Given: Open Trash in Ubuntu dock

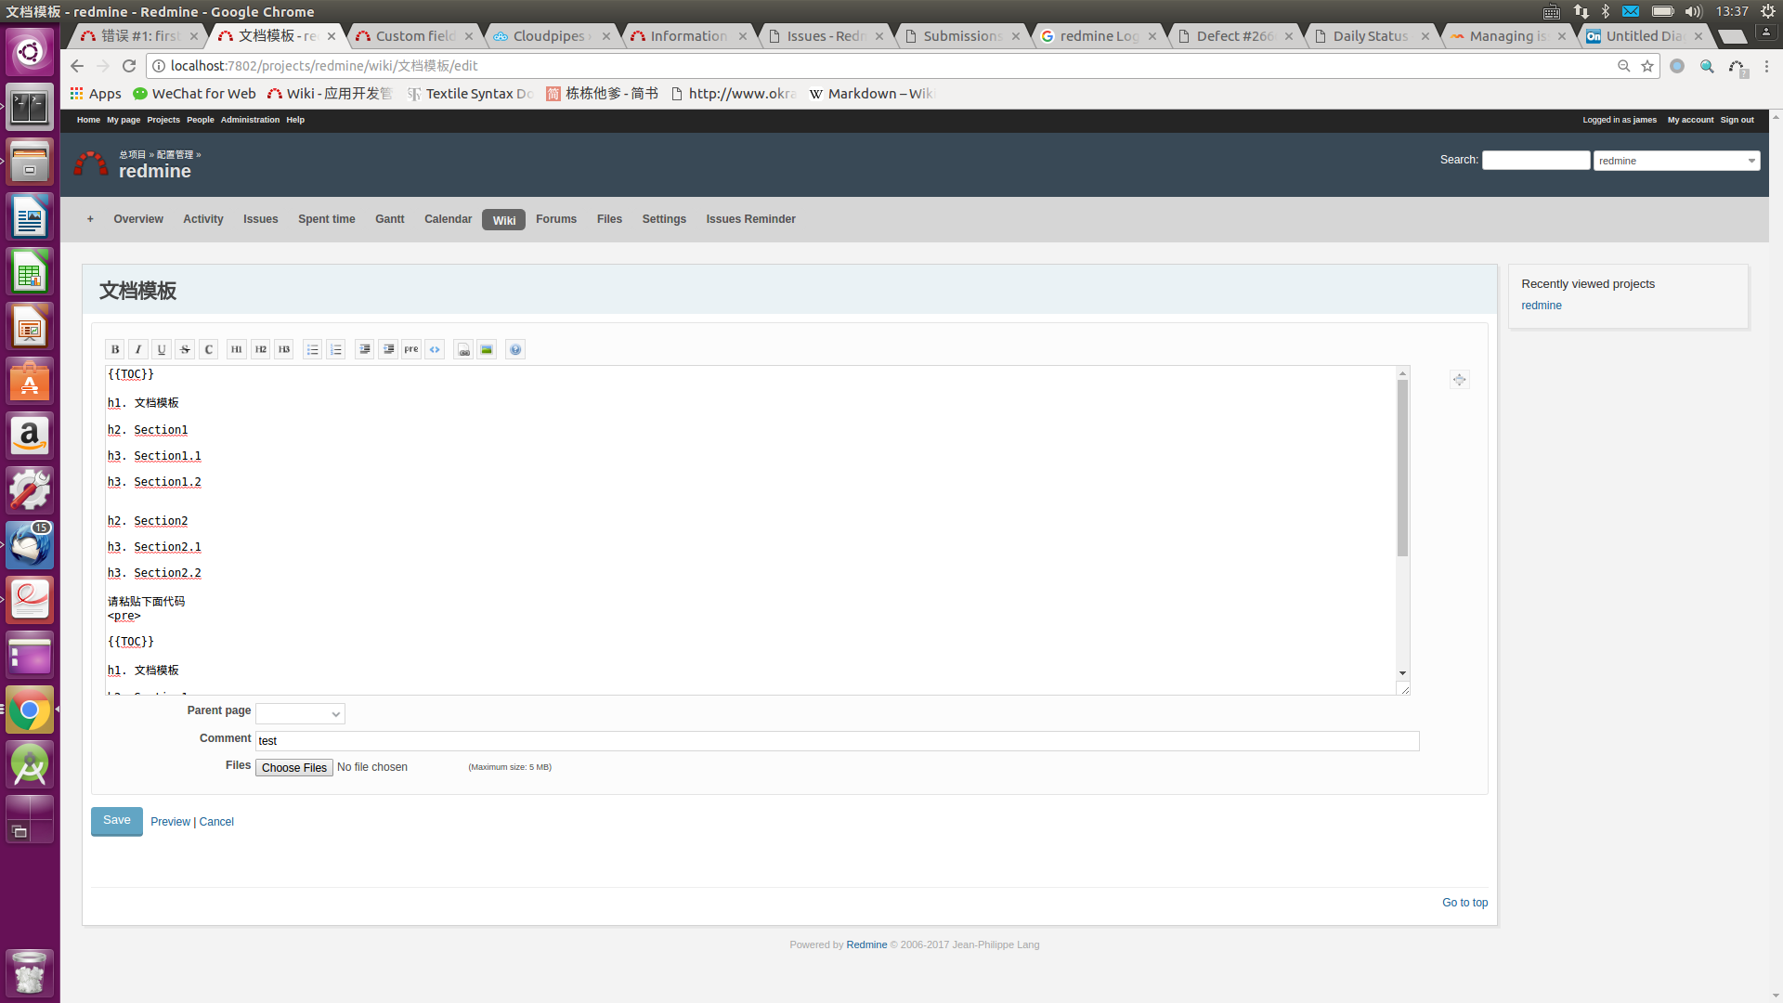Looking at the screenshot, I should click(30, 972).
